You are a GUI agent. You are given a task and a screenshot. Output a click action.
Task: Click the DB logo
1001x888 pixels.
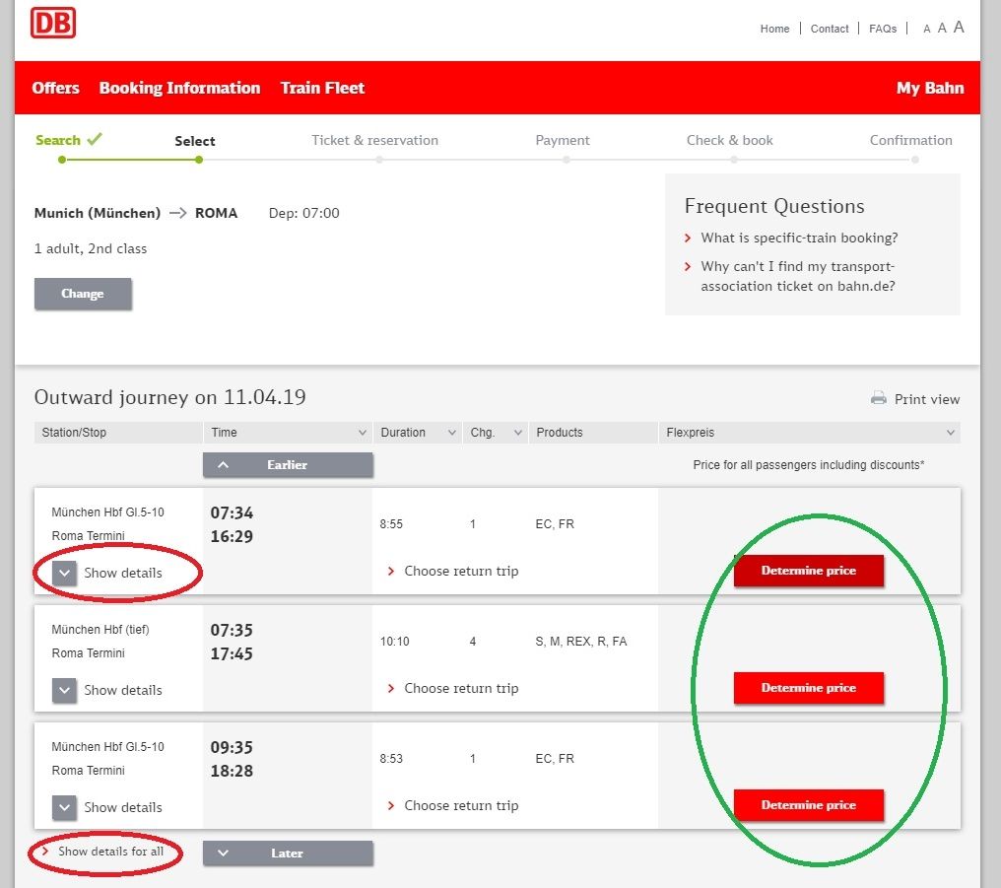(54, 23)
